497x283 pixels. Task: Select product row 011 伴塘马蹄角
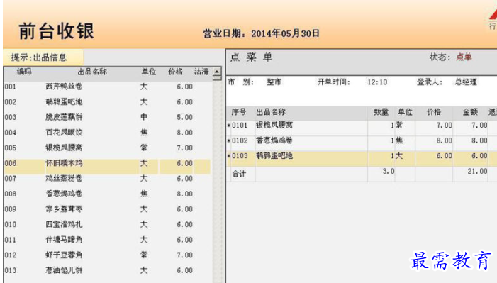108,240
